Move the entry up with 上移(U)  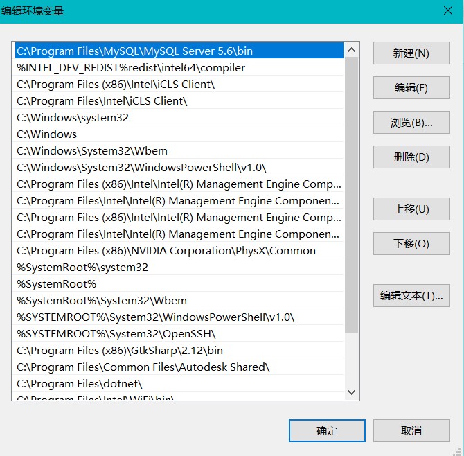point(411,209)
